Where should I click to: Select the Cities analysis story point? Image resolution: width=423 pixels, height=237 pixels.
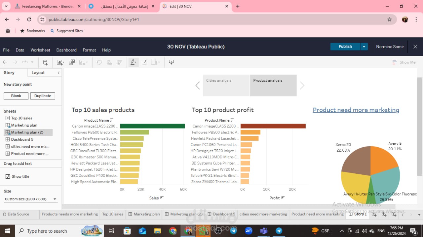(x=226, y=85)
